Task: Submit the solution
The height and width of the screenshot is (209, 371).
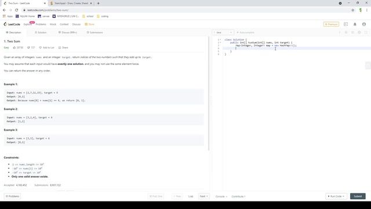Action: pos(358,196)
